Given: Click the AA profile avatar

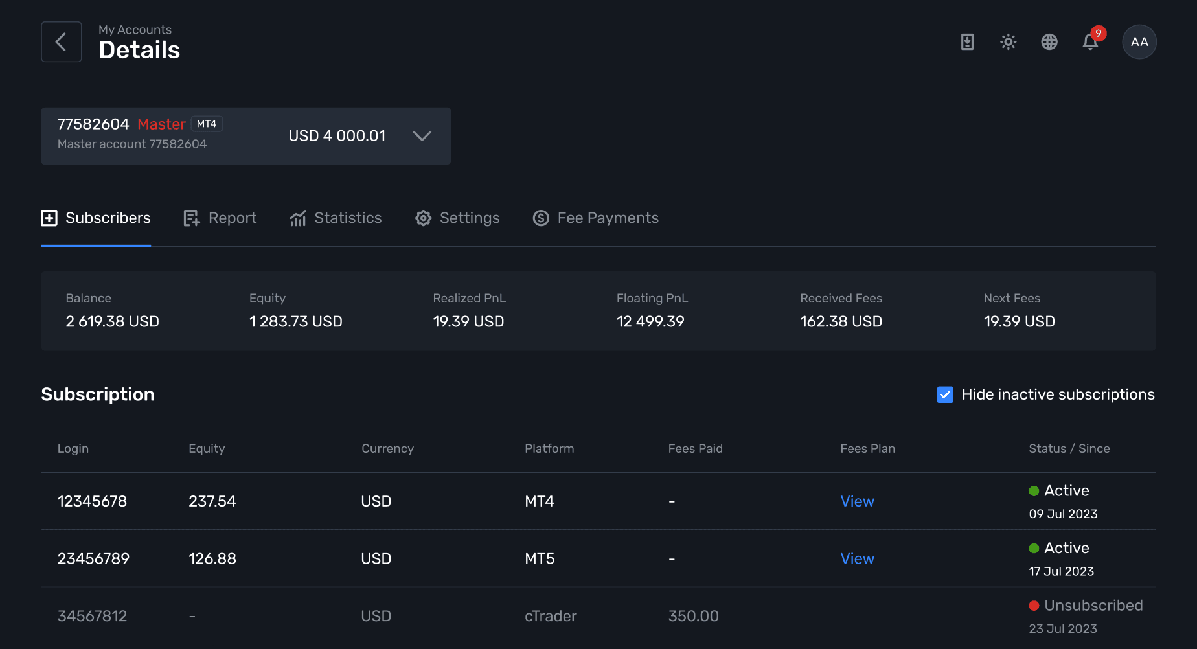Looking at the screenshot, I should (x=1139, y=41).
